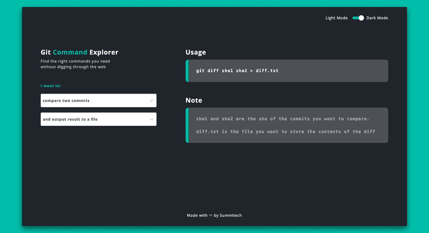Open the 'and output result to a file' dropdown

coord(98,119)
